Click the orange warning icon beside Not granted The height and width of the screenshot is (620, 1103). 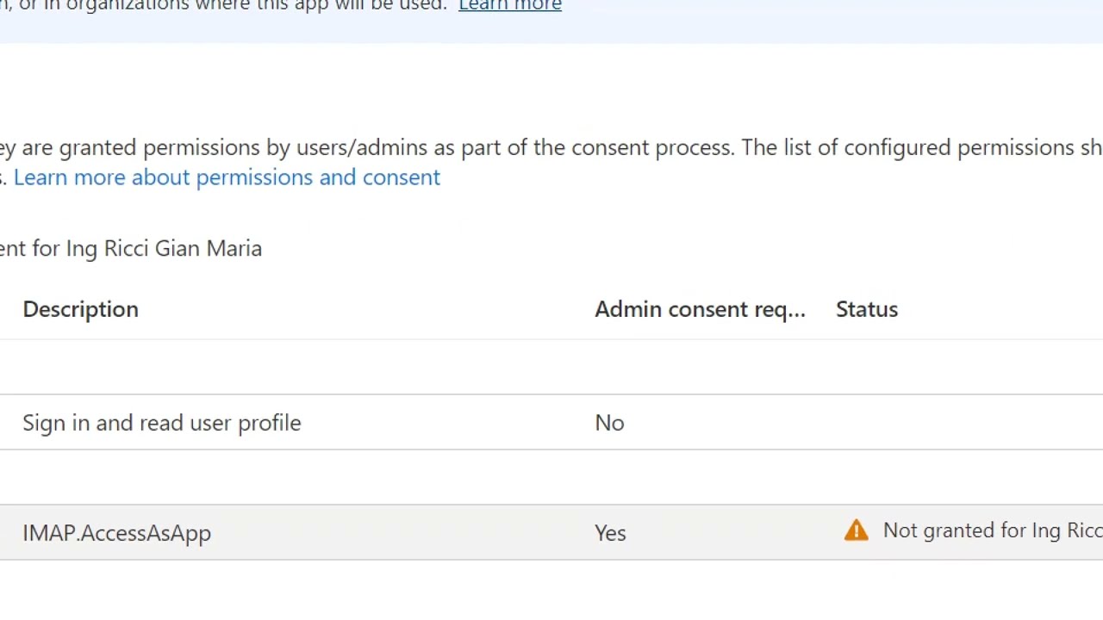856,530
